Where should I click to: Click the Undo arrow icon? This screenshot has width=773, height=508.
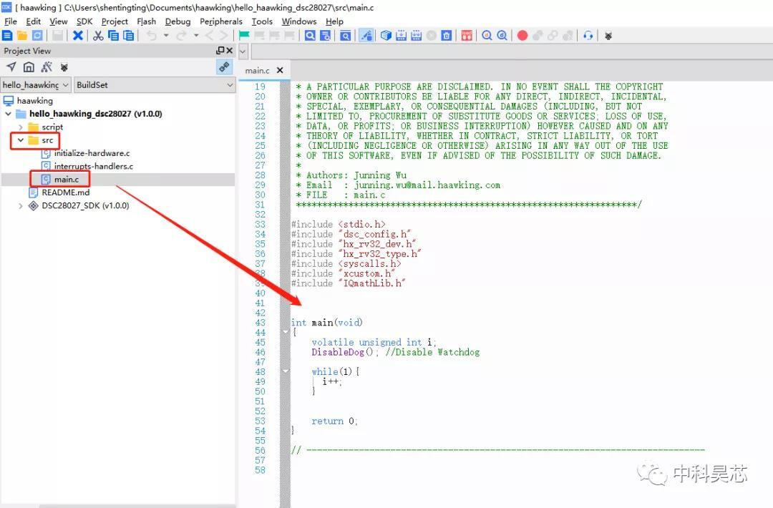151,36
